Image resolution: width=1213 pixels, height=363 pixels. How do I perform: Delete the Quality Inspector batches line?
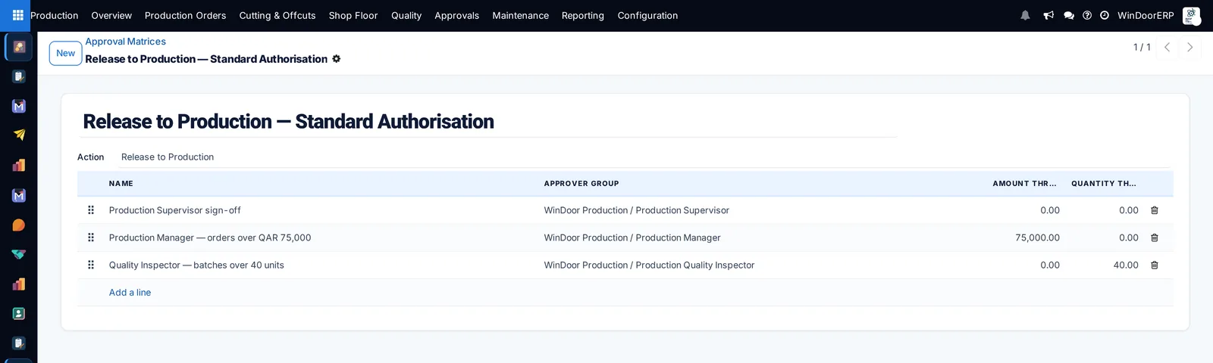pyautogui.click(x=1155, y=265)
